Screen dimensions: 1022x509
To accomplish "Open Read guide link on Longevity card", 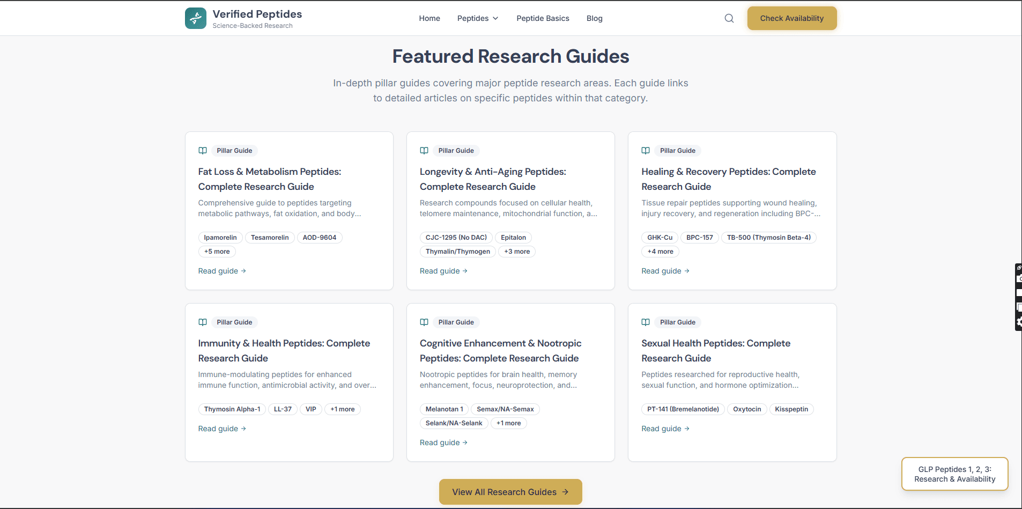I will [x=443, y=271].
